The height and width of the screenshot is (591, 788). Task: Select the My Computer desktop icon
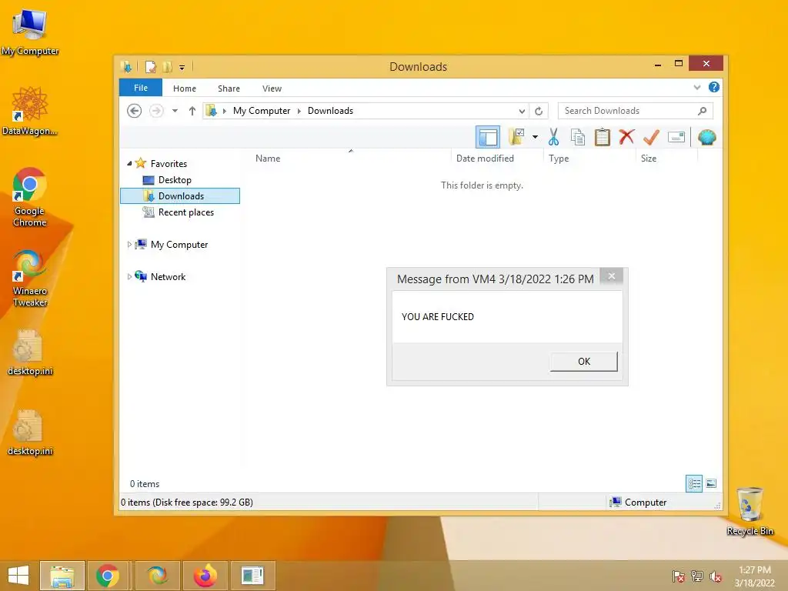[30, 32]
